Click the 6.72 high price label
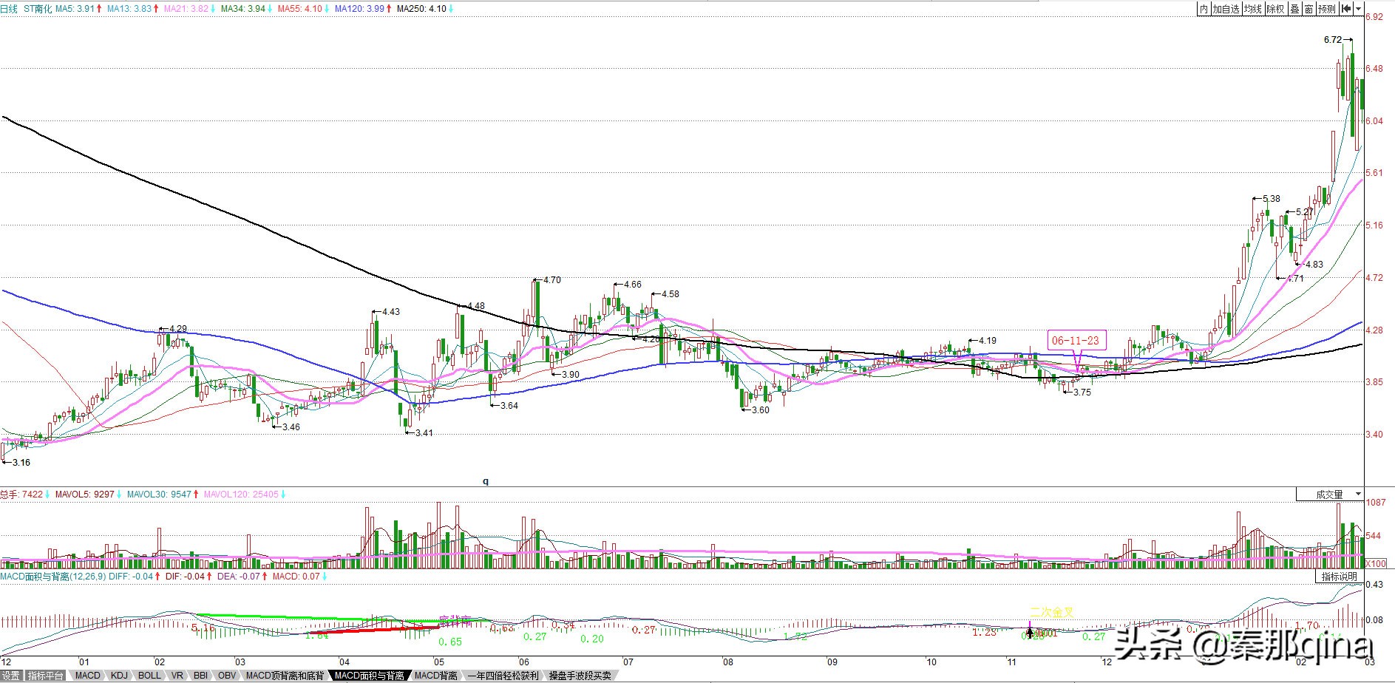This screenshot has width=1395, height=683. 1333,40
